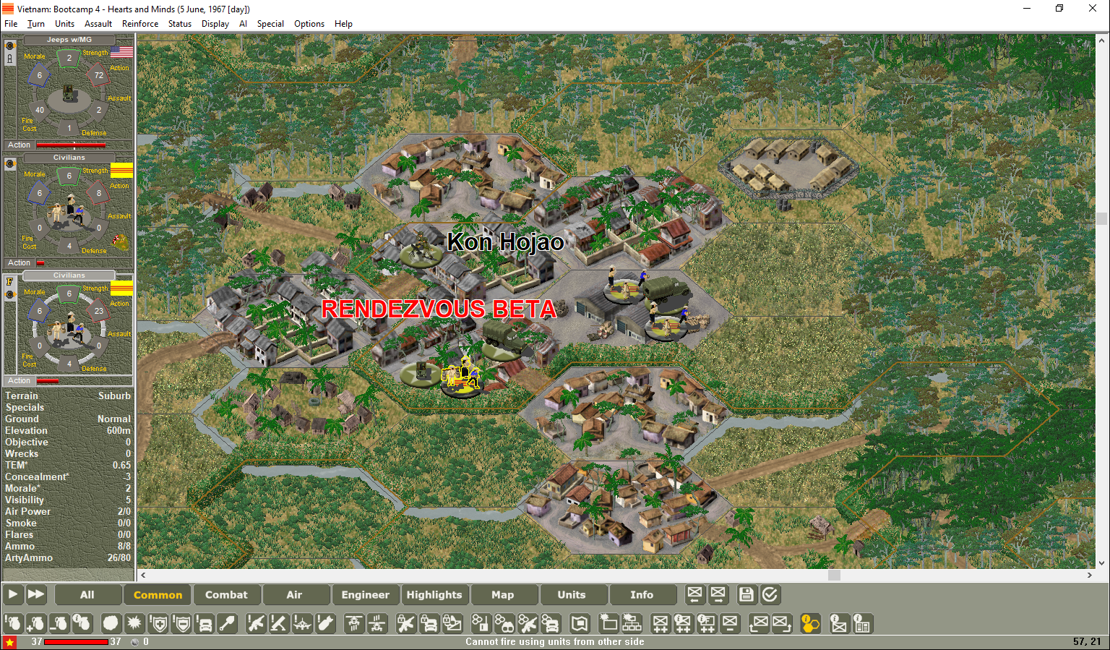Click the shovel dig-in icon
1110x650 pixels.
click(x=228, y=623)
